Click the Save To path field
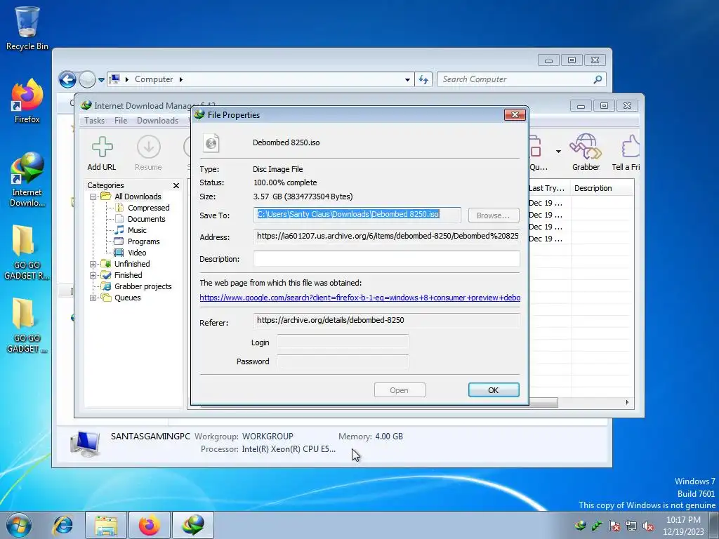719x539 pixels. coord(357,215)
